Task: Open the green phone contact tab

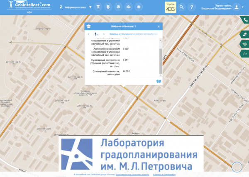Action: (x=245, y=20)
